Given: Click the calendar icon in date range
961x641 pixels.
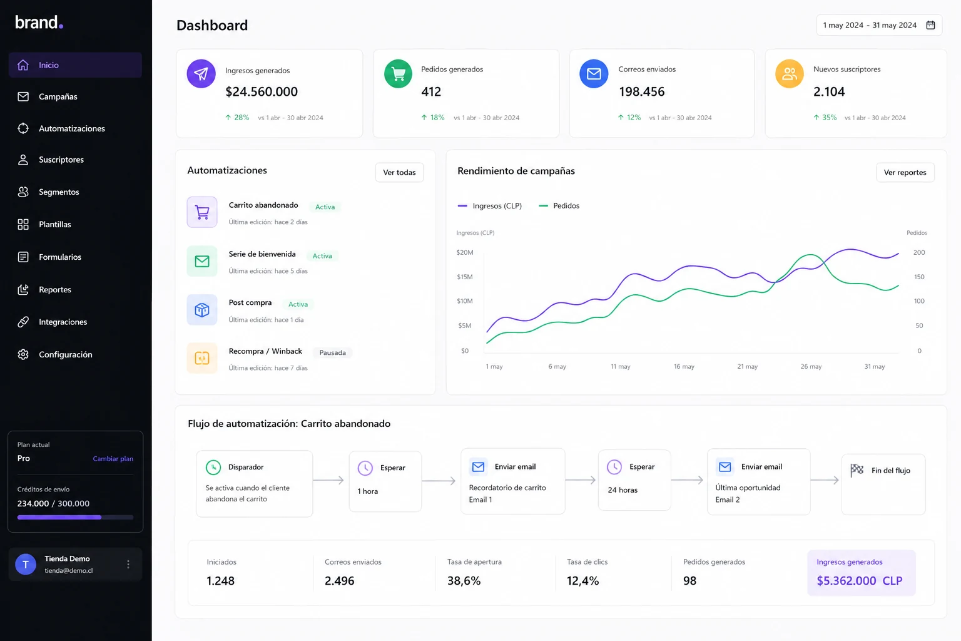Looking at the screenshot, I should coord(930,25).
